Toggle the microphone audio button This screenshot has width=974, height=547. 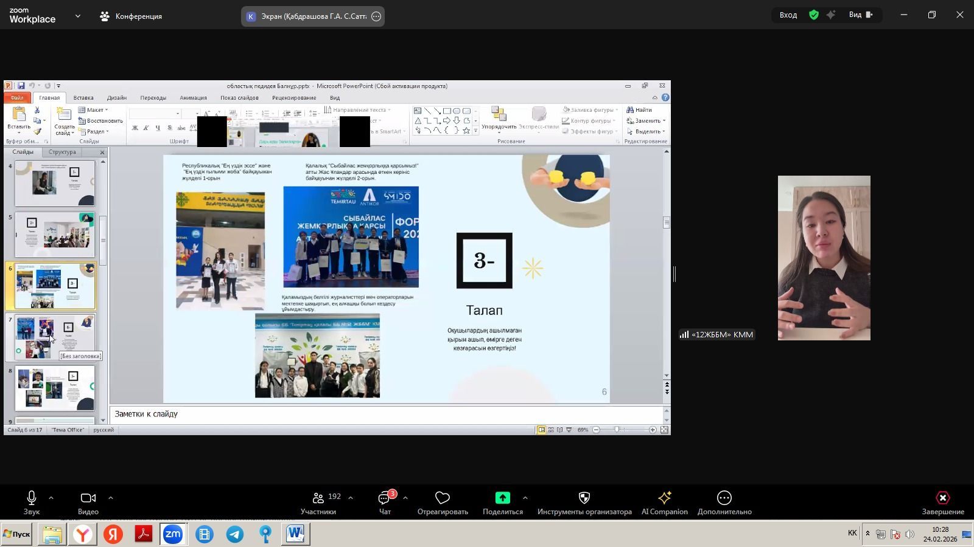(x=32, y=498)
